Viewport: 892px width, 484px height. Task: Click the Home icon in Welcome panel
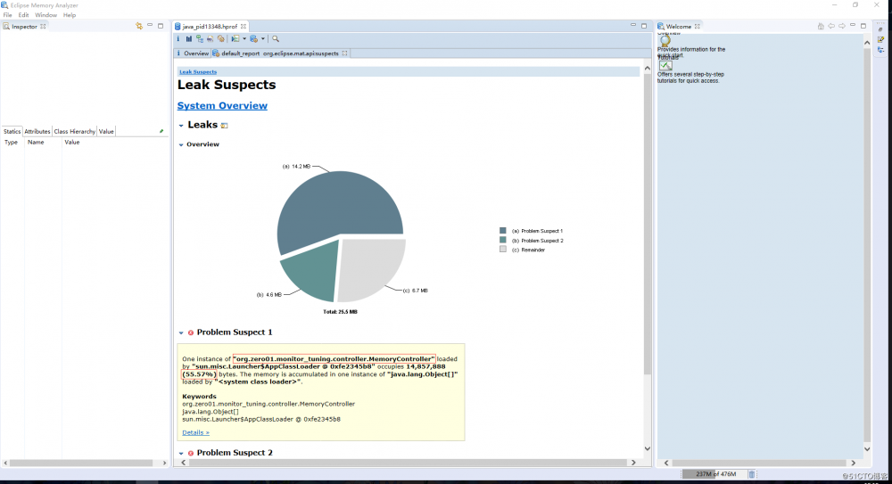click(821, 26)
